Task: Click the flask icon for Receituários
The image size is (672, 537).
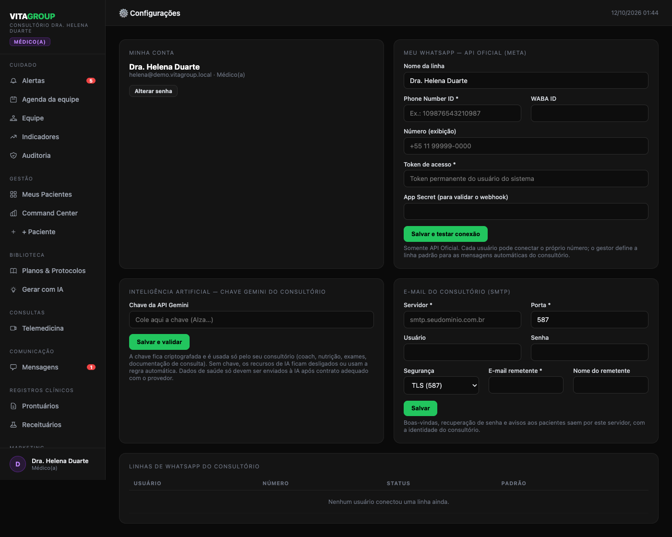Action: click(x=13, y=425)
